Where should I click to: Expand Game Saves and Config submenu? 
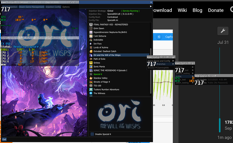[x=161, y=61]
